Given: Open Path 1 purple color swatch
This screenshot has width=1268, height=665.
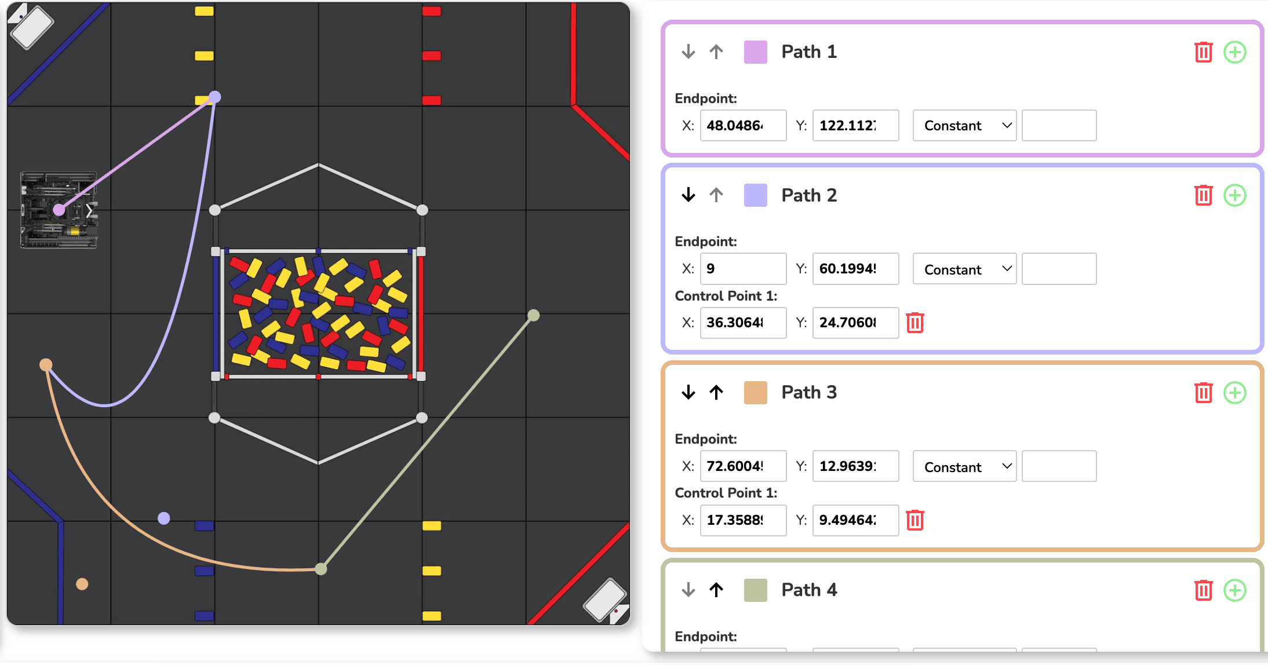Looking at the screenshot, I should [755, 52].
